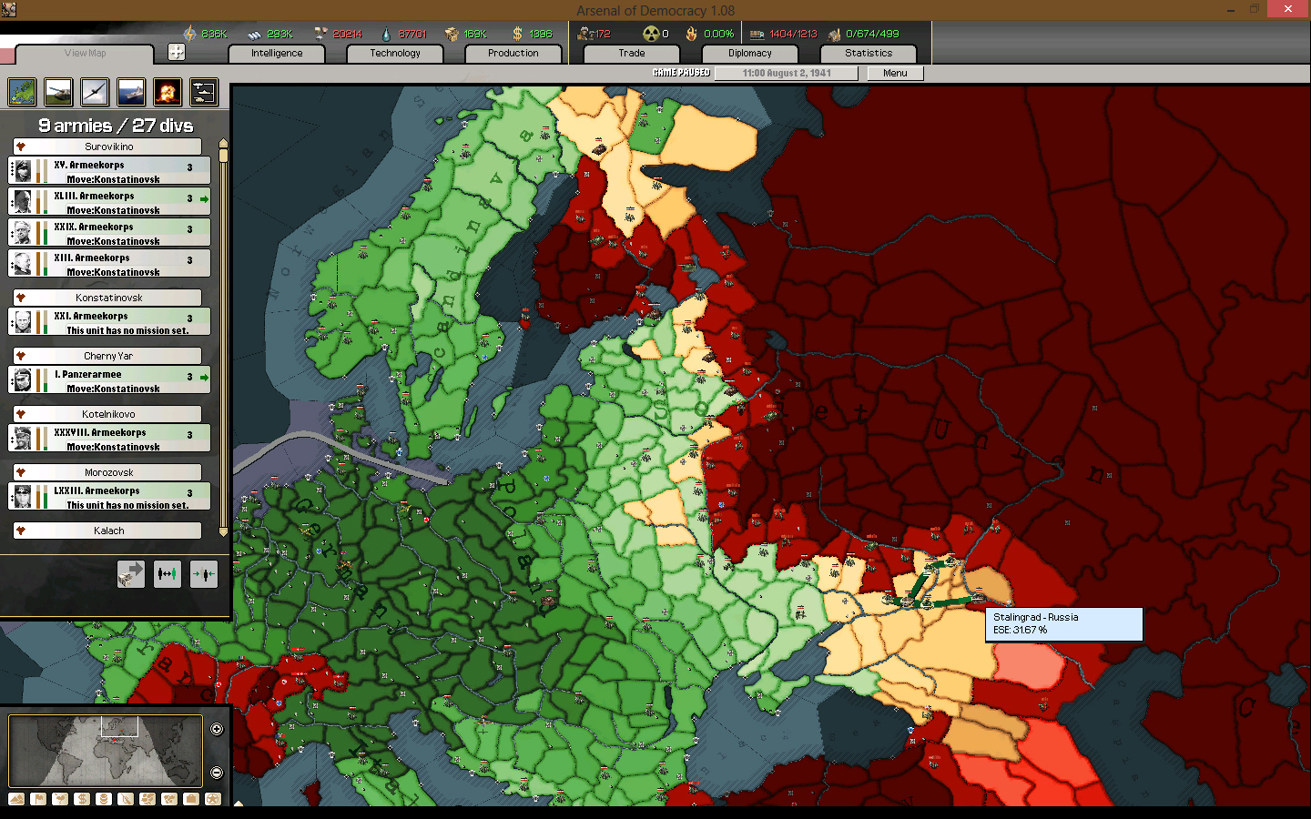This screenshot has height=819, width=1311.
Task: Open land units list (tank icon)
Action: tap(58, 92)
